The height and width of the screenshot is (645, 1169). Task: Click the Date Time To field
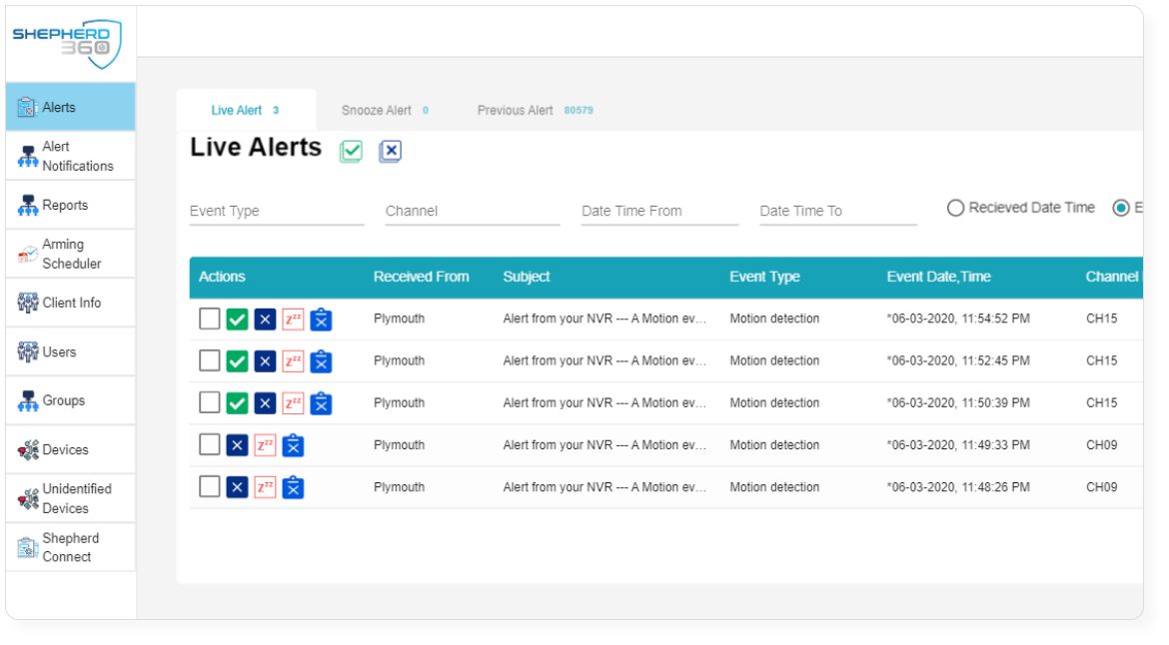pyautogui.click(x=838, y=212)
